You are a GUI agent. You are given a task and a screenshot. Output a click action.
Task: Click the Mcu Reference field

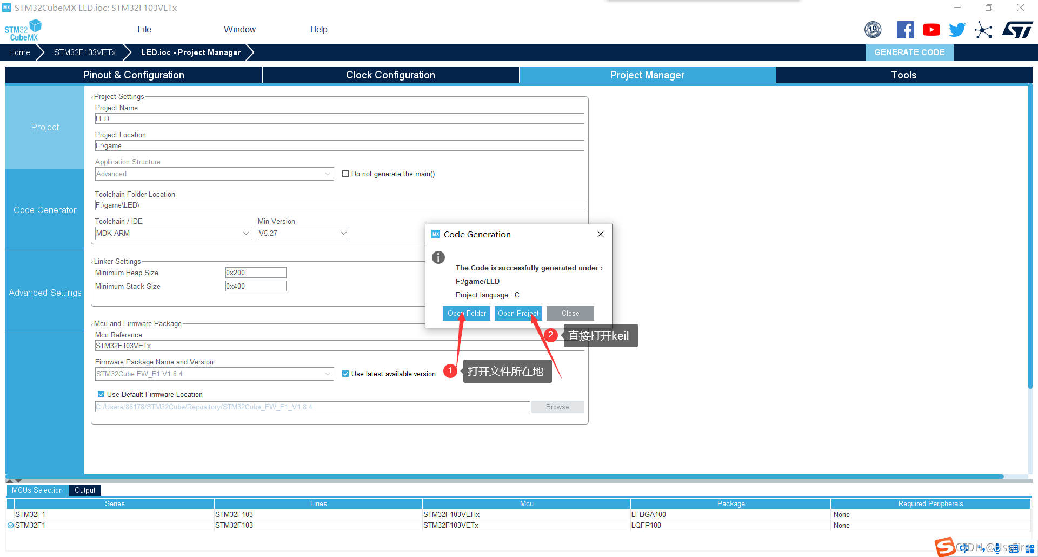click(x=340, y=346)
